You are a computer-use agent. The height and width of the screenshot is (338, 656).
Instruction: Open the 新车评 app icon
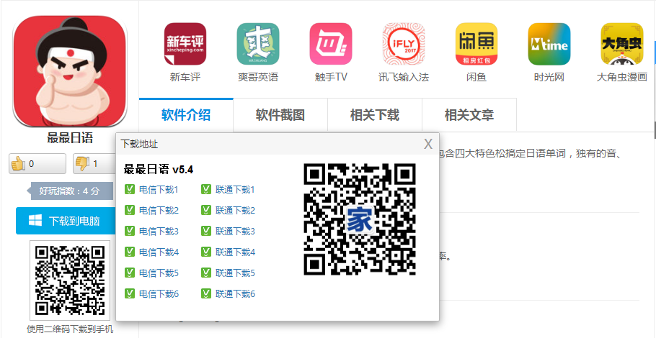pos(185,44)
